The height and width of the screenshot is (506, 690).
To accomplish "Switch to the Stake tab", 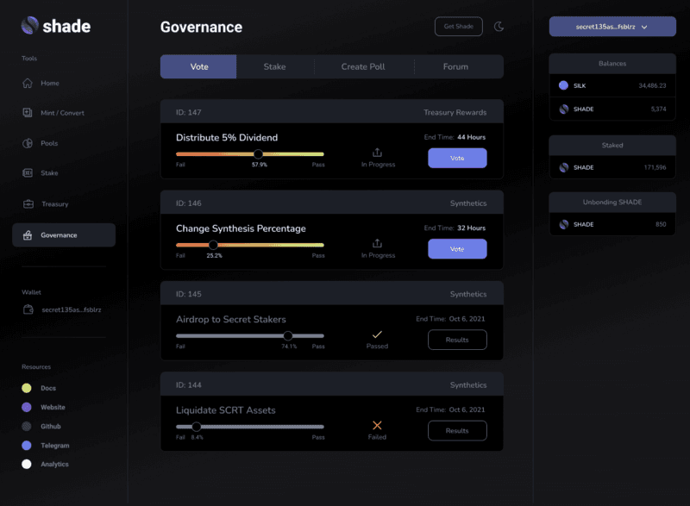I will click(x=274, y=67).
